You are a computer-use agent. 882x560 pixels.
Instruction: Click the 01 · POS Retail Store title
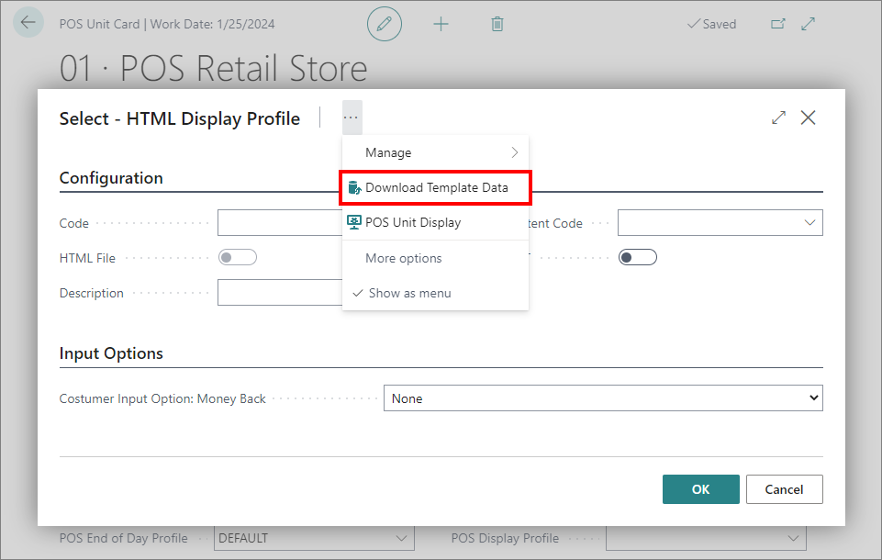point(213,69)
